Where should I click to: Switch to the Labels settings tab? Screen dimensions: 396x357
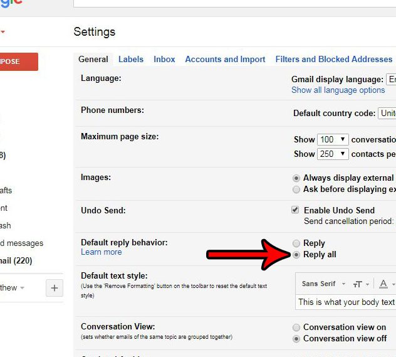(x=131, y=59)
